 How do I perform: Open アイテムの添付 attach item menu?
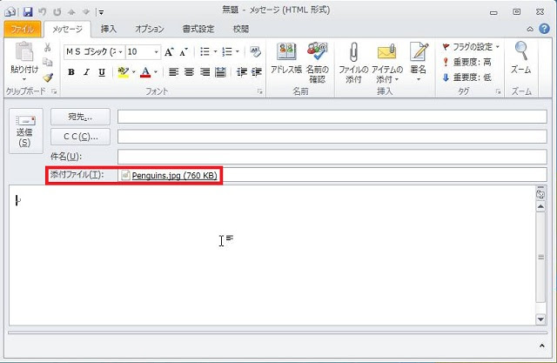click(x=386, y=63)
